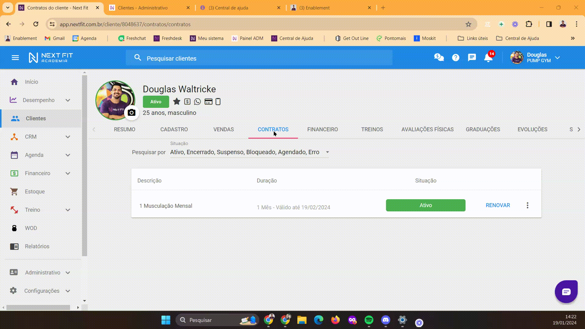
Task: Open Spotify from the Windows taskbar
Action: tap(369, 320)
